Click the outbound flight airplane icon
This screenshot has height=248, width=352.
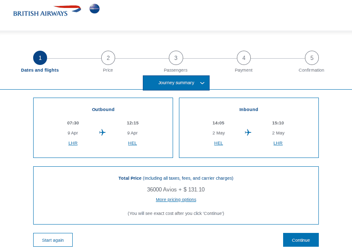(x=102, y=132)
